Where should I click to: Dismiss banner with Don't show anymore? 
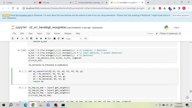coord(181,15)
